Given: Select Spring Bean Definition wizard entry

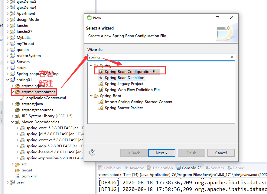Looking at the screenshot, I should coord(125,78).
